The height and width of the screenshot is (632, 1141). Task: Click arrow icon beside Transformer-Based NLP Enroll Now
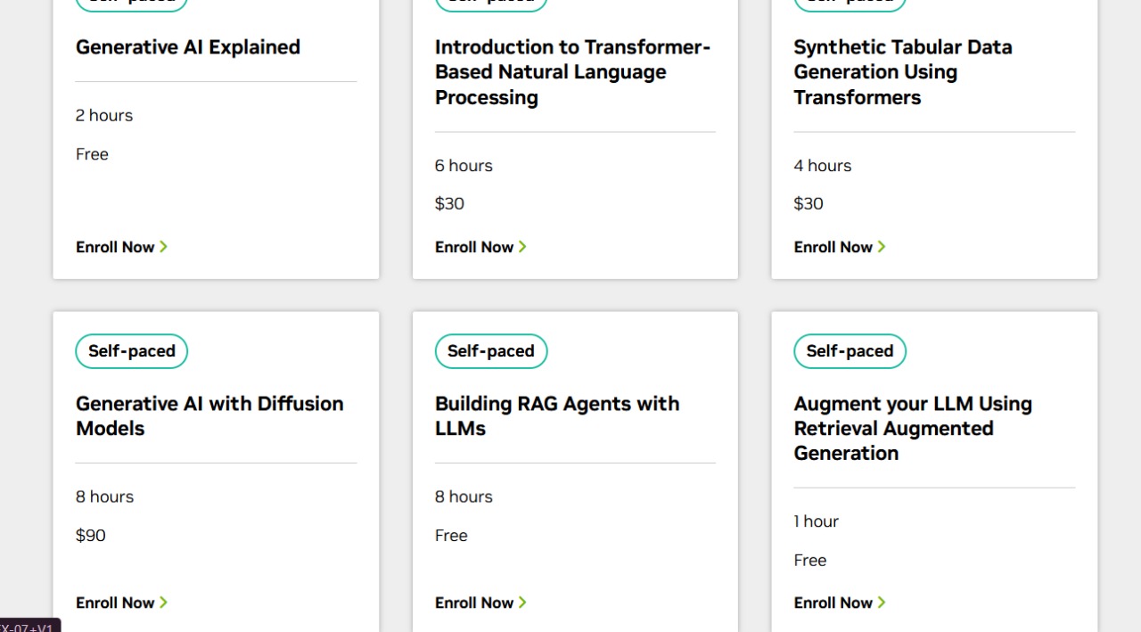523,247
